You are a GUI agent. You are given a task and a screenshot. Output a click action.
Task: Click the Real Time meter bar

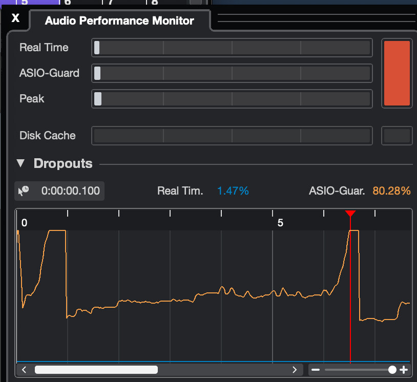tap(232, 48)
